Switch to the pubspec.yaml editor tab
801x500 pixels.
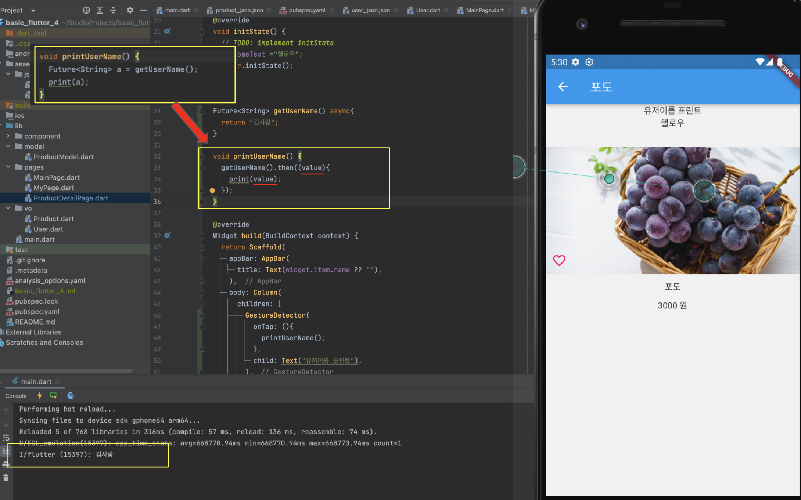tap(307, 10)
